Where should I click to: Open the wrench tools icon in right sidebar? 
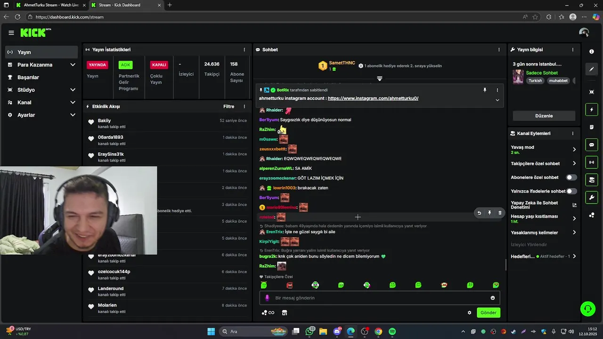pyautogui.click(x=592, y=197)
